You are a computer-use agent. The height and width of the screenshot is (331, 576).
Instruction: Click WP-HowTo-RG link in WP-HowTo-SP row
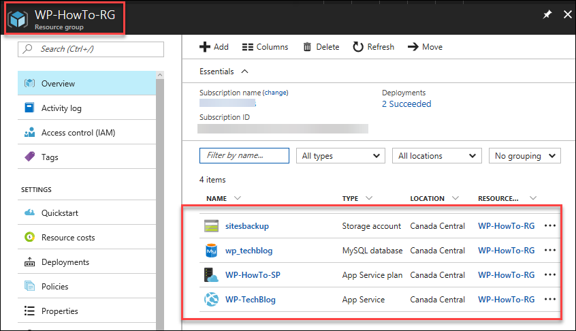506,274
